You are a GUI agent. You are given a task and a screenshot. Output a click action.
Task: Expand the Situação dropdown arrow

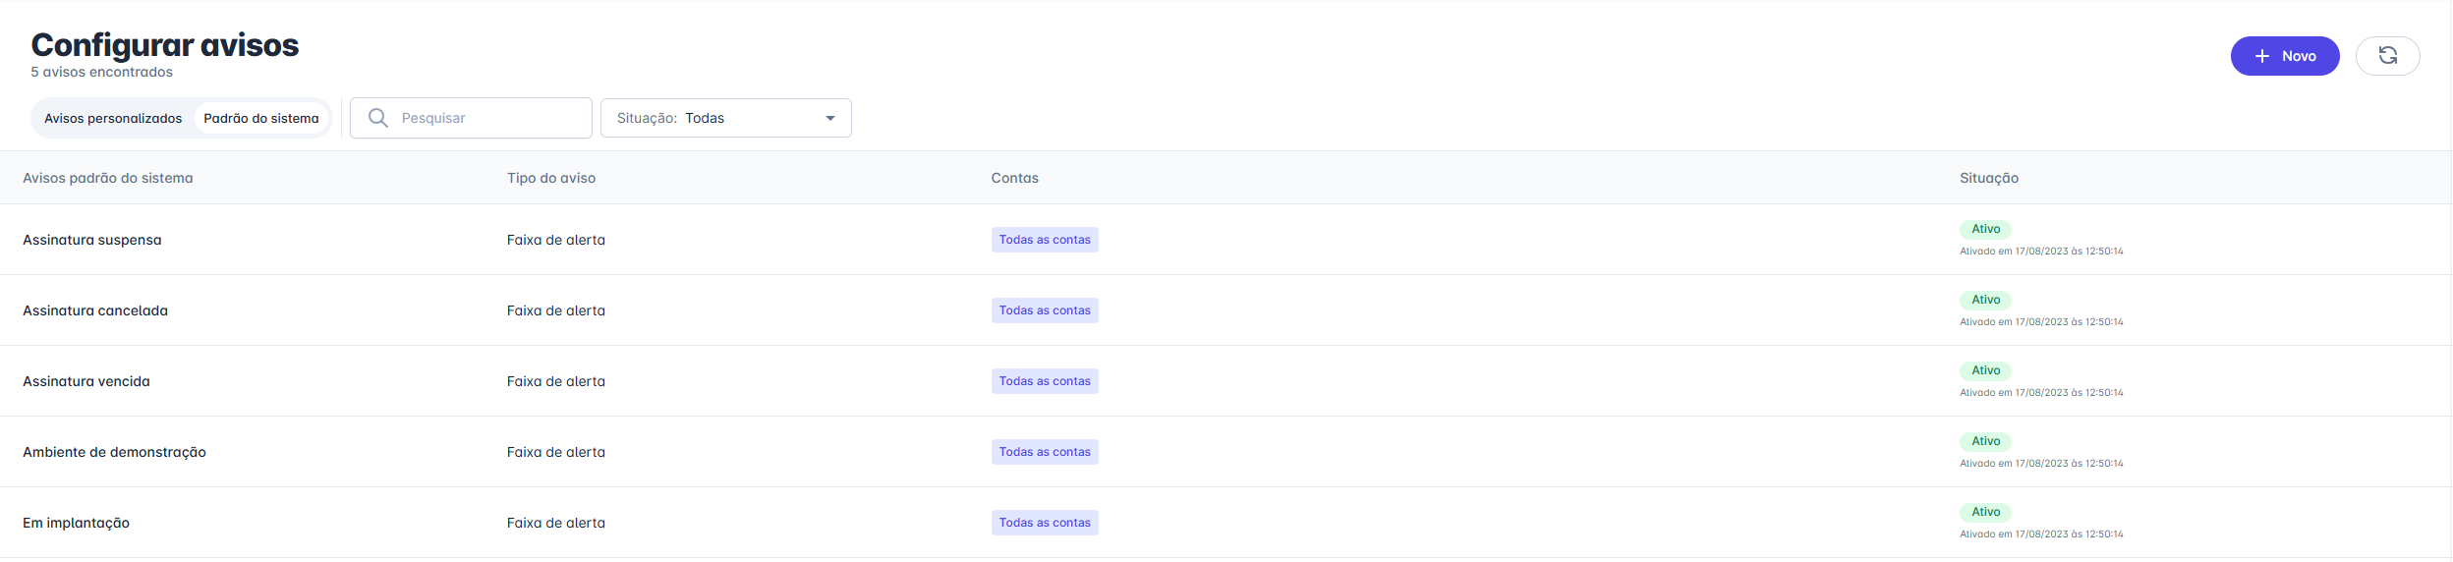point(830,118)
